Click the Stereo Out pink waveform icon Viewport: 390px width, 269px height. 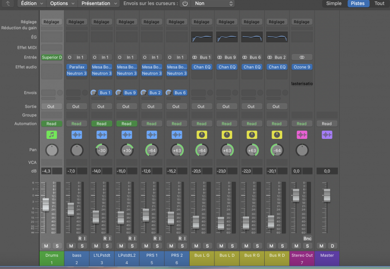[302, 134]
